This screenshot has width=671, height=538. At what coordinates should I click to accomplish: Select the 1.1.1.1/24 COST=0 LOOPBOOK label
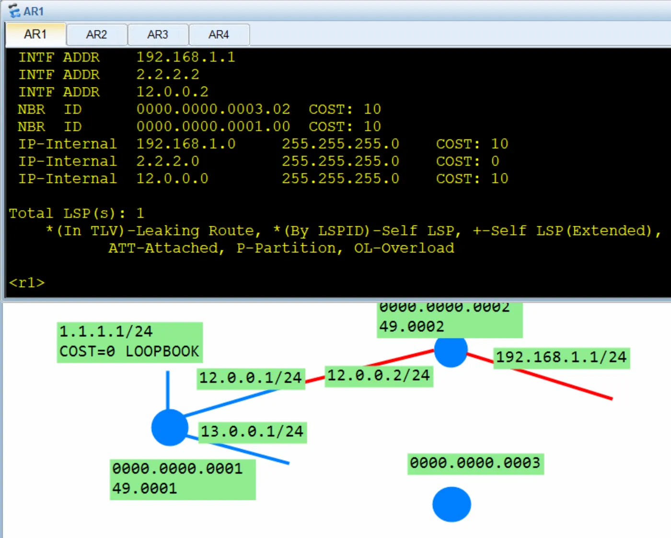(x=130, y=342)
